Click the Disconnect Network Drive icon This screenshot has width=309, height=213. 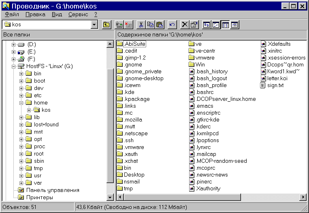tap(128, 25)
